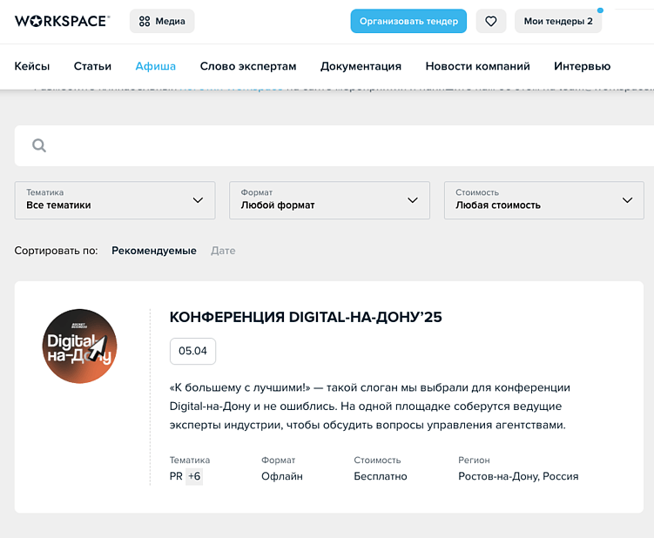Viewport: 654px width, 538px height.
Task: Go to the Кейсы section
Action: click(x=32, y=66)
